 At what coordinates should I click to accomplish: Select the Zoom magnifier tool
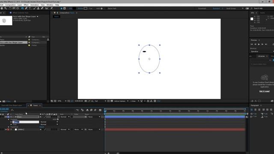tap(6, 8)
